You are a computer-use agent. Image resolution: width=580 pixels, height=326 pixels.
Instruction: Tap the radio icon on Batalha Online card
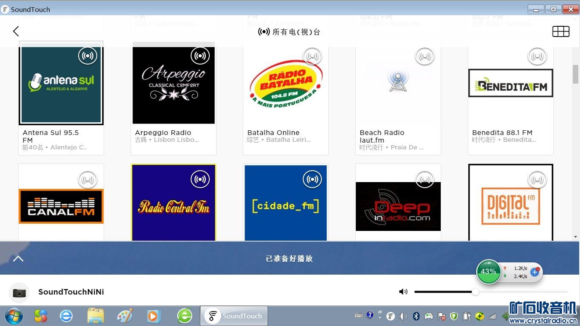coord(313,56)
